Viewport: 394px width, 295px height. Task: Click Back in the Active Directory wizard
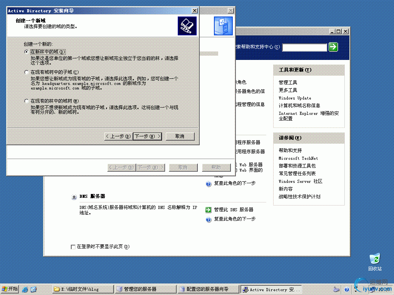(x=118, y=136)
